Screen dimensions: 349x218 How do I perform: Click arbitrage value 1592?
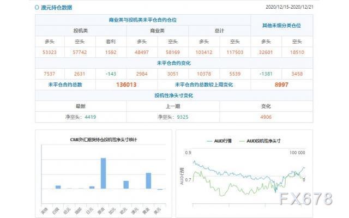[111, 52]
